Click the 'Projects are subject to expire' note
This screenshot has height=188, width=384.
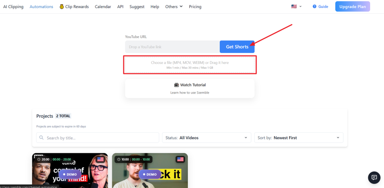pyautogui.click(x=61, y=127)
